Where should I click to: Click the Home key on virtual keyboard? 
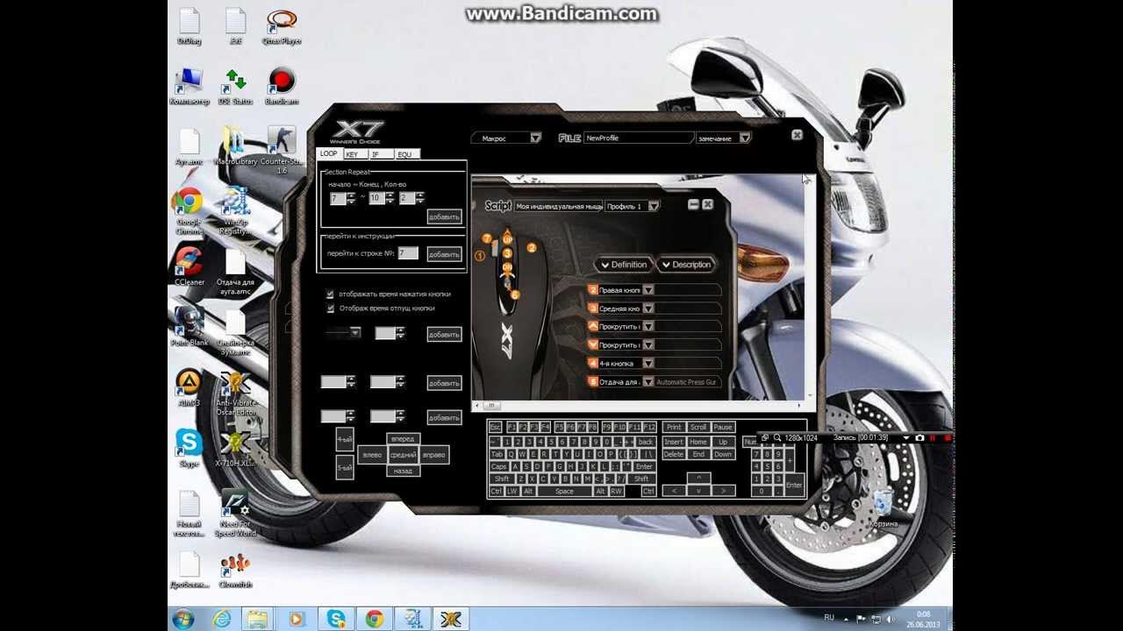pos(698,442)
